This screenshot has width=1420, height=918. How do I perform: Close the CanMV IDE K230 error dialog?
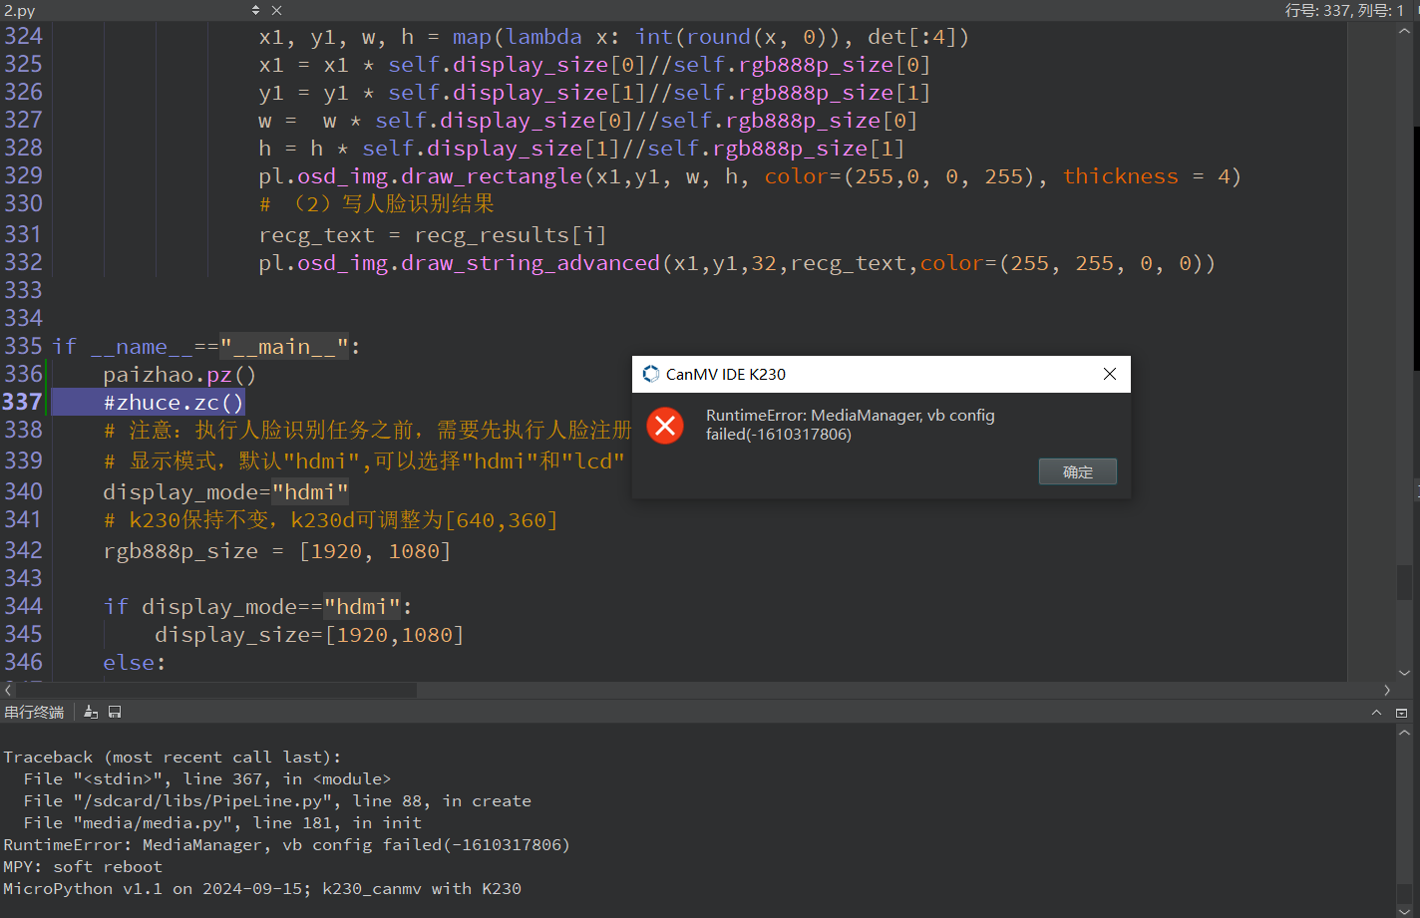[1109, 374]
